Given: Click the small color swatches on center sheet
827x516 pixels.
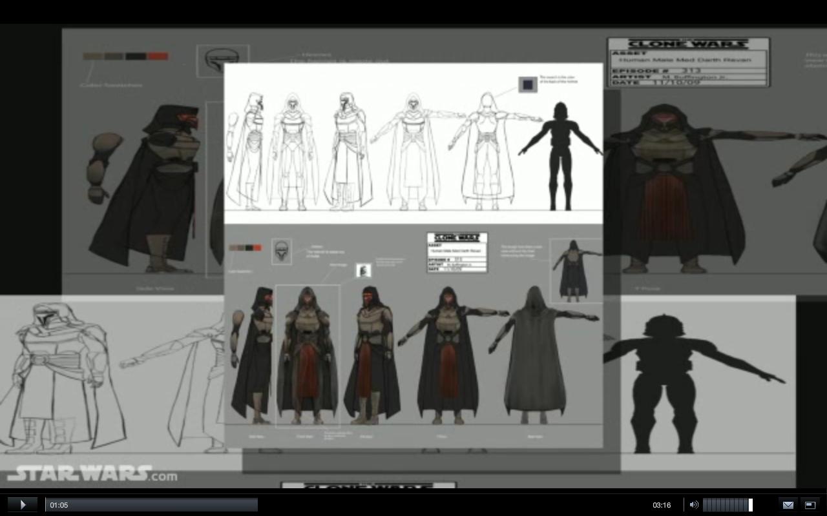Looking at the screenshot, I should coord(245,248).
